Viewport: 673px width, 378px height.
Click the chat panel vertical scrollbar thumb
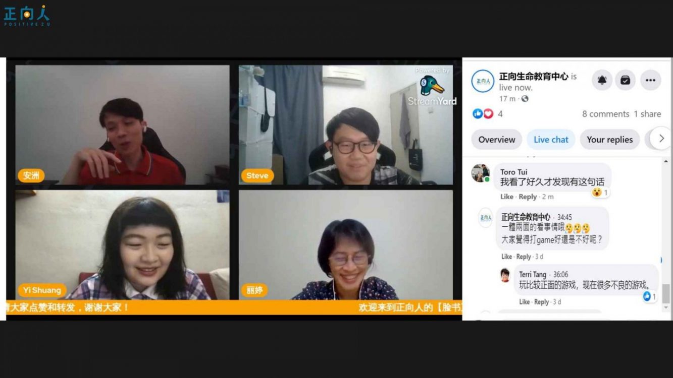[666, 293]
